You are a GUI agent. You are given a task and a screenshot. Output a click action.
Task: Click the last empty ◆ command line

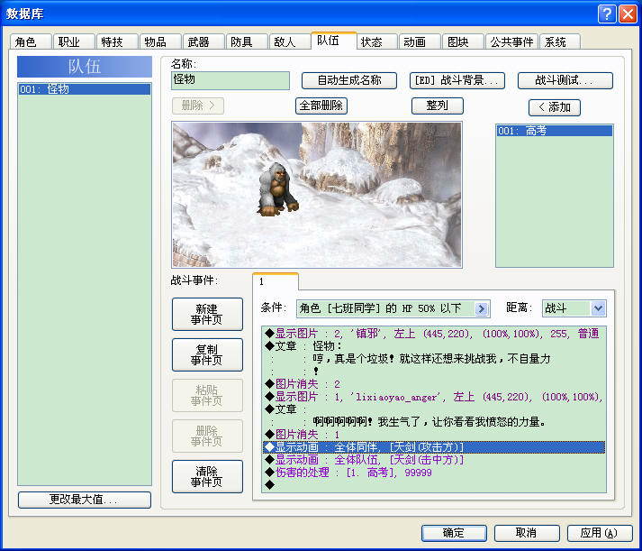(434, 485)
